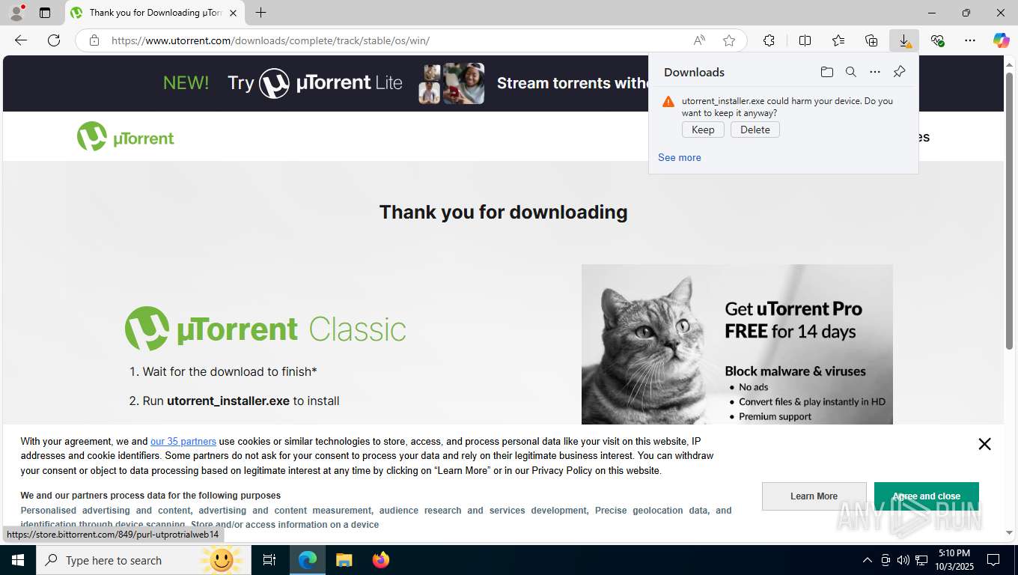
Task: Keep the utorrent_installer.exe download
Action: [703, 130]
